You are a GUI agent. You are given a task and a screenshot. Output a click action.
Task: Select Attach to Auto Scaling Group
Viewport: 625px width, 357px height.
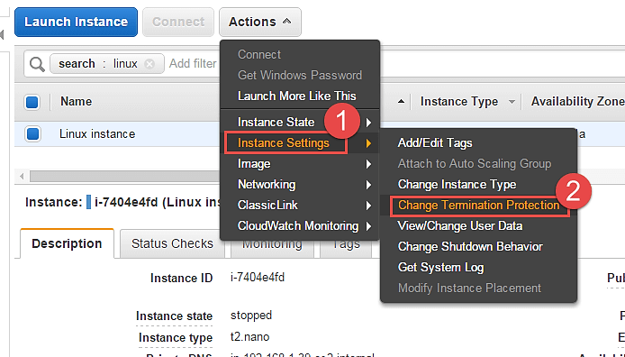coord(475,163)
